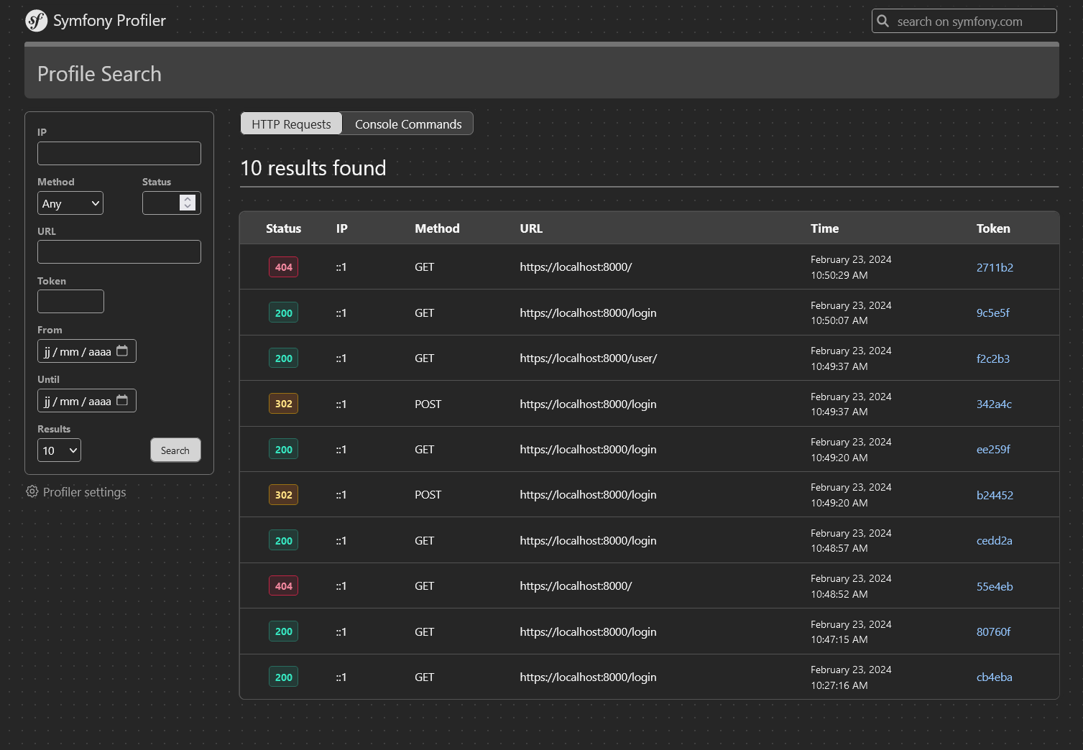The width and height of the screenshot is (1083, 750).
Task: Switch to the Console Commands tab
Action: pos(407,124)
